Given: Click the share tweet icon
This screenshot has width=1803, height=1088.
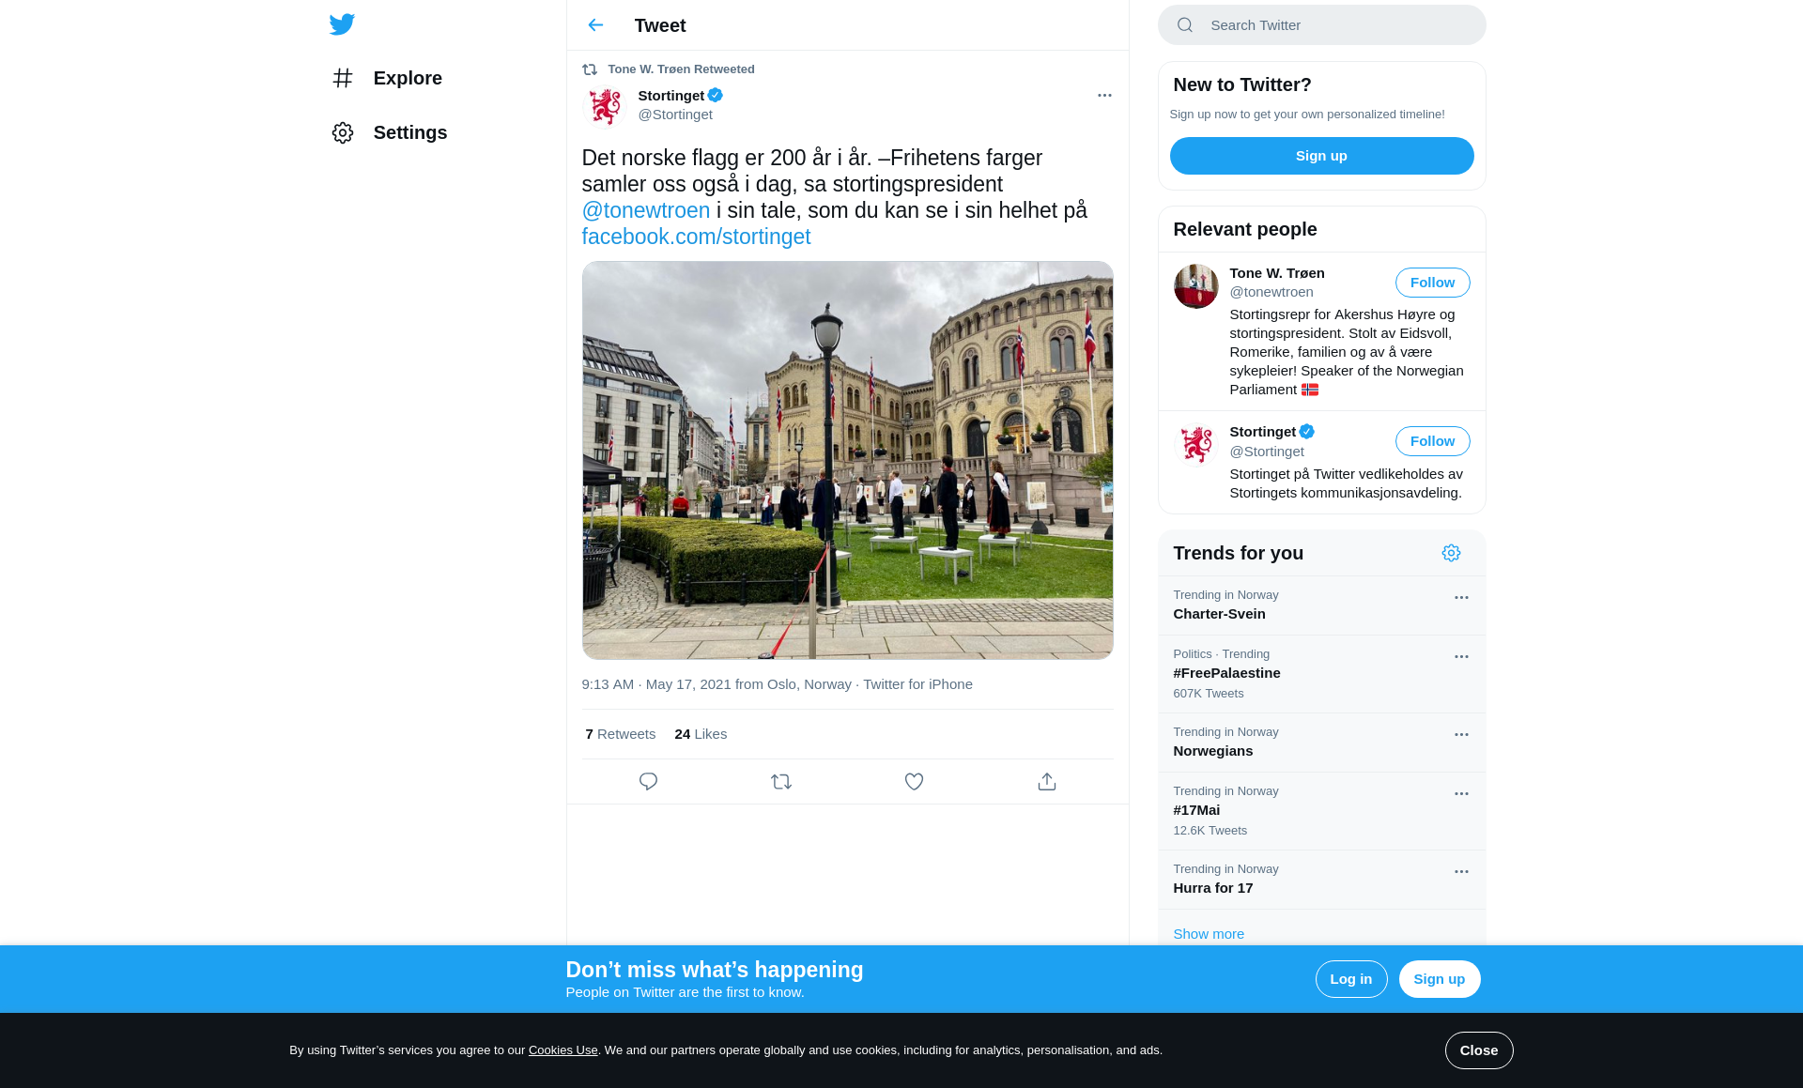Looking at the screenshot, I should click(x=1047, y=781).
